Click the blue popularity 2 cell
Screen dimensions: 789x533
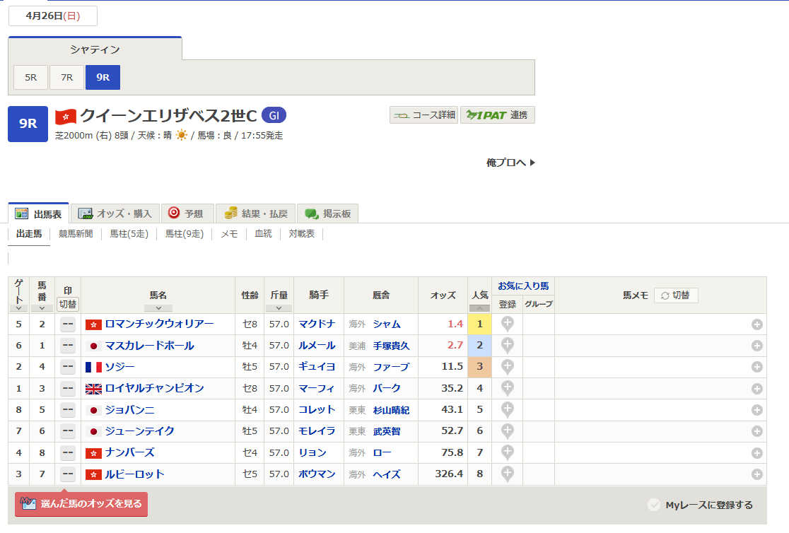point(479,345)
